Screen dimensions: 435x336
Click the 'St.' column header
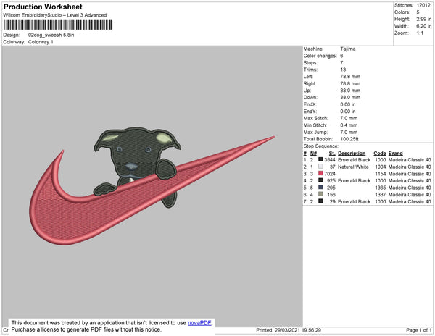pos(332,154)
